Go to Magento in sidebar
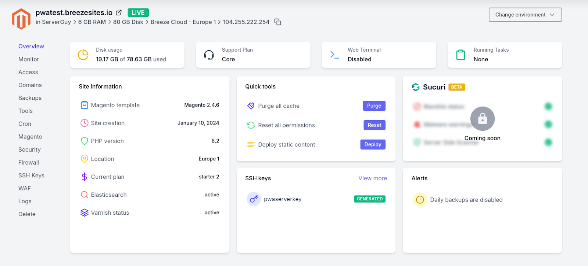This screenshot has width=588, height=266. point(30,137)
